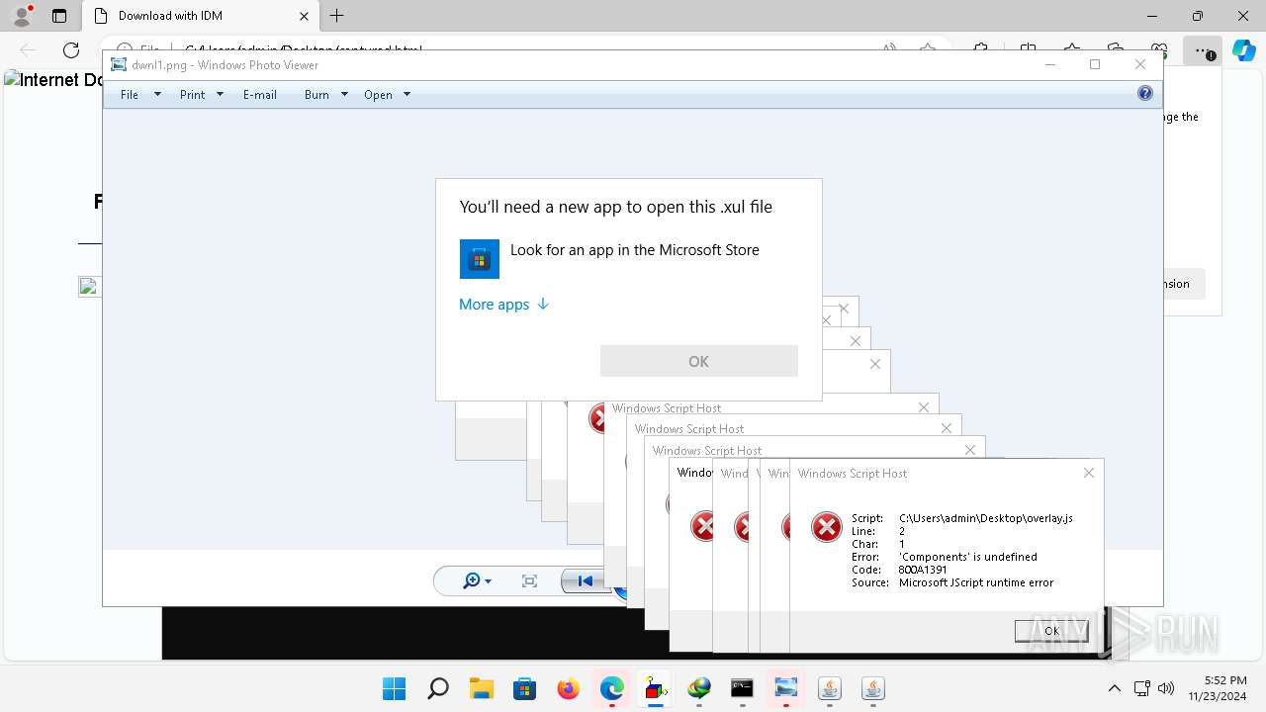Open Edge Settings and more menu
This screenshot has height=712, width=1266.
click(x=1201, y=49)
